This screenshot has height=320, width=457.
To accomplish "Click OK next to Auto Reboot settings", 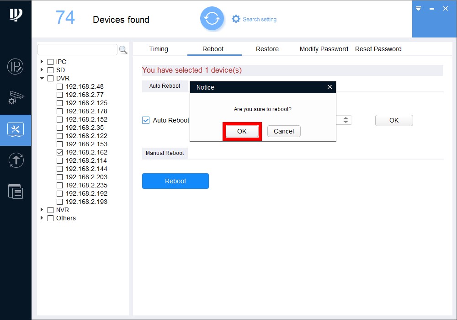I will pos(394,120).
